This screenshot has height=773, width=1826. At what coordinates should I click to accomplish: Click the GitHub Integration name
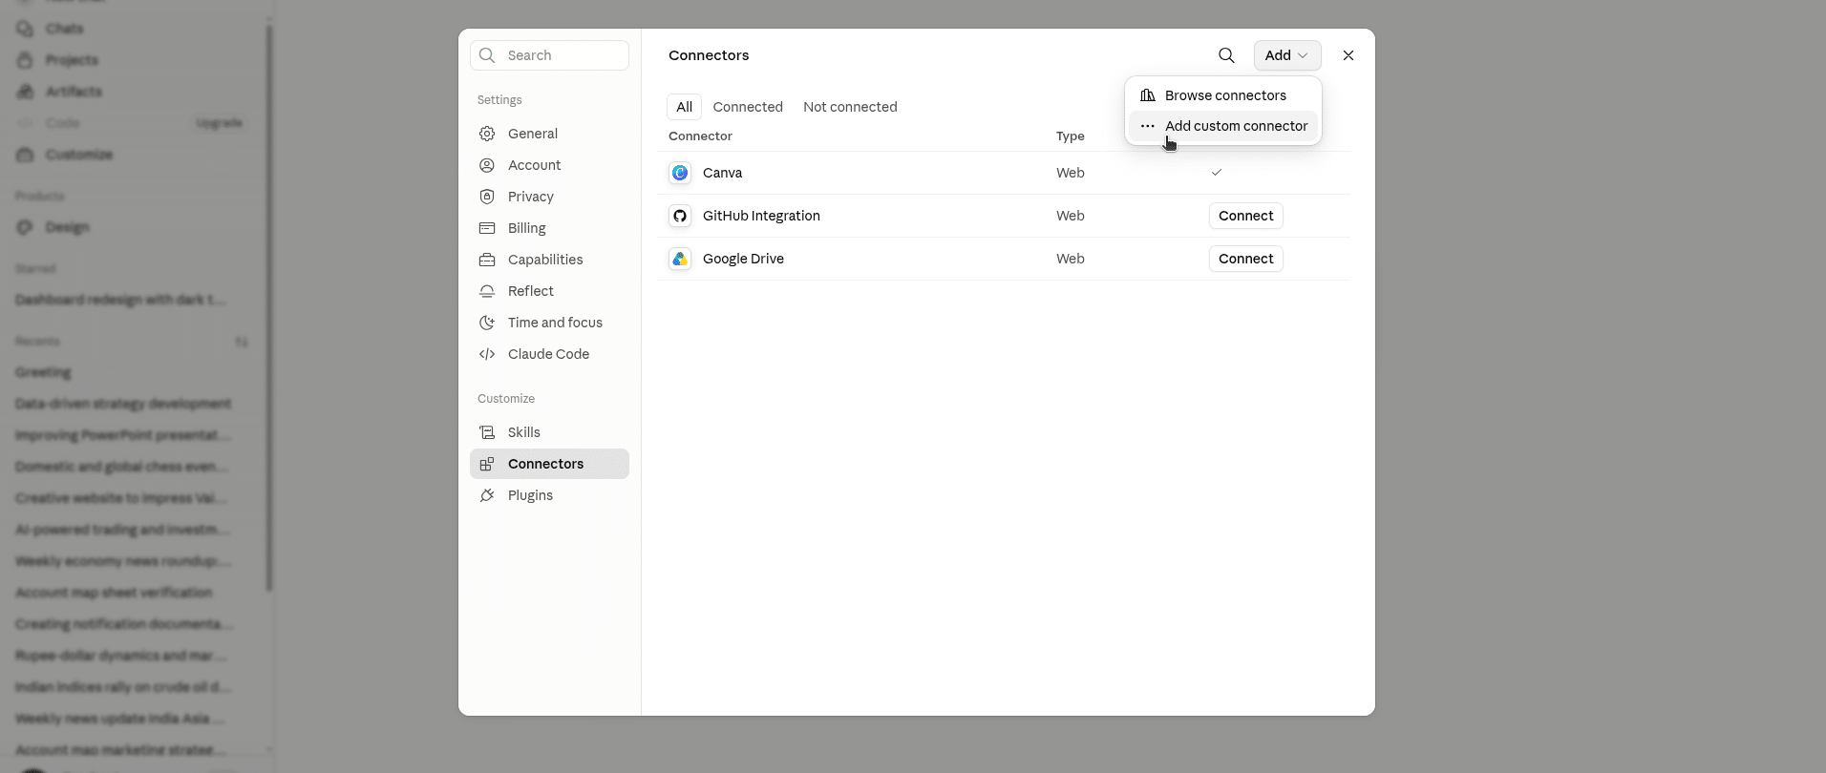pos(761,216)
